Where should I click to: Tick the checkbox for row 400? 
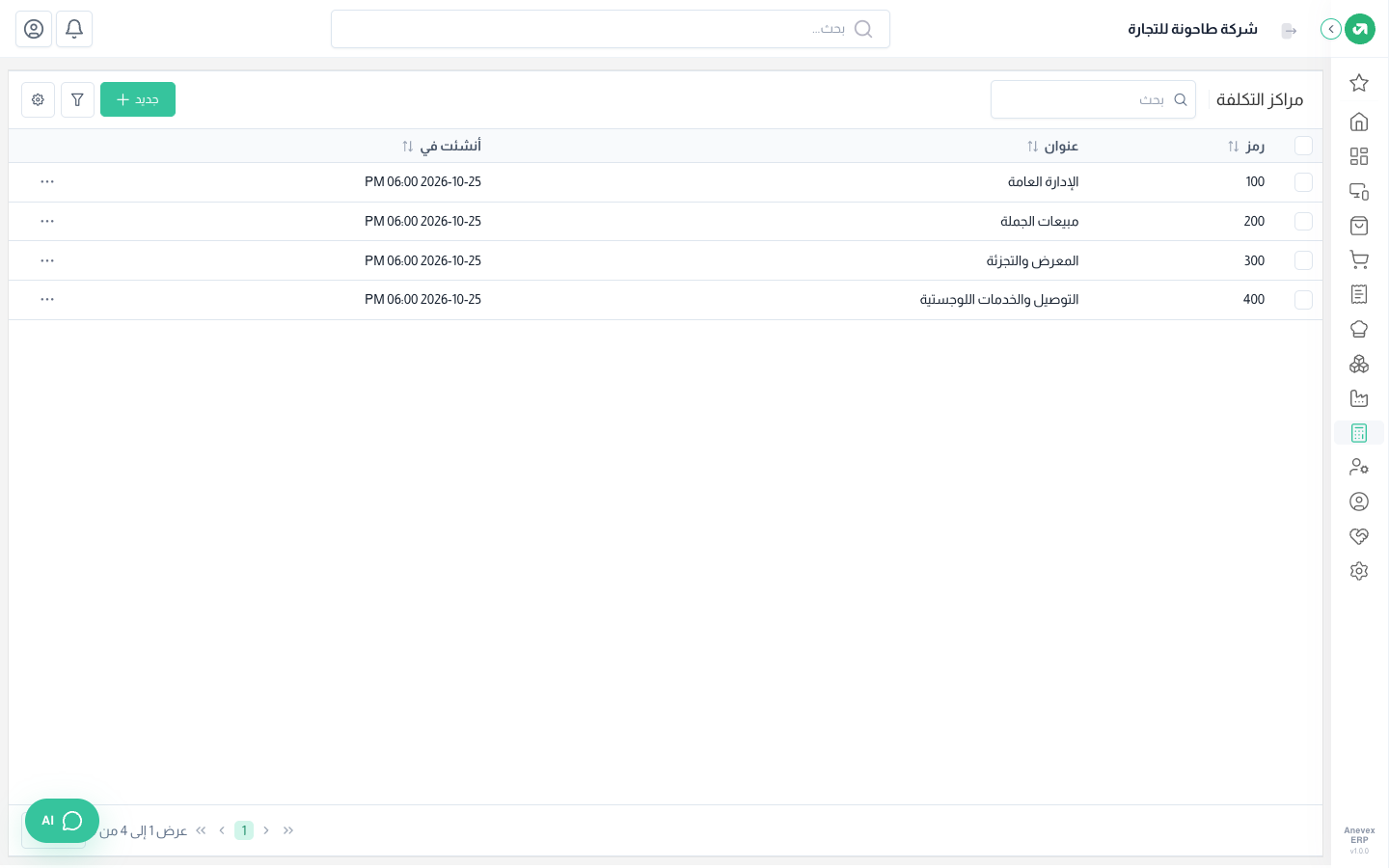click(x=1303, y=300)
